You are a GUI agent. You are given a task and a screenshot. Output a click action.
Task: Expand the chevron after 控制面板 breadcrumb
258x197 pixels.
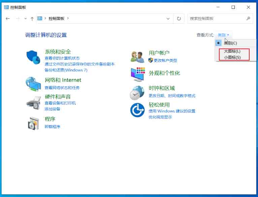tap(68, 18)
